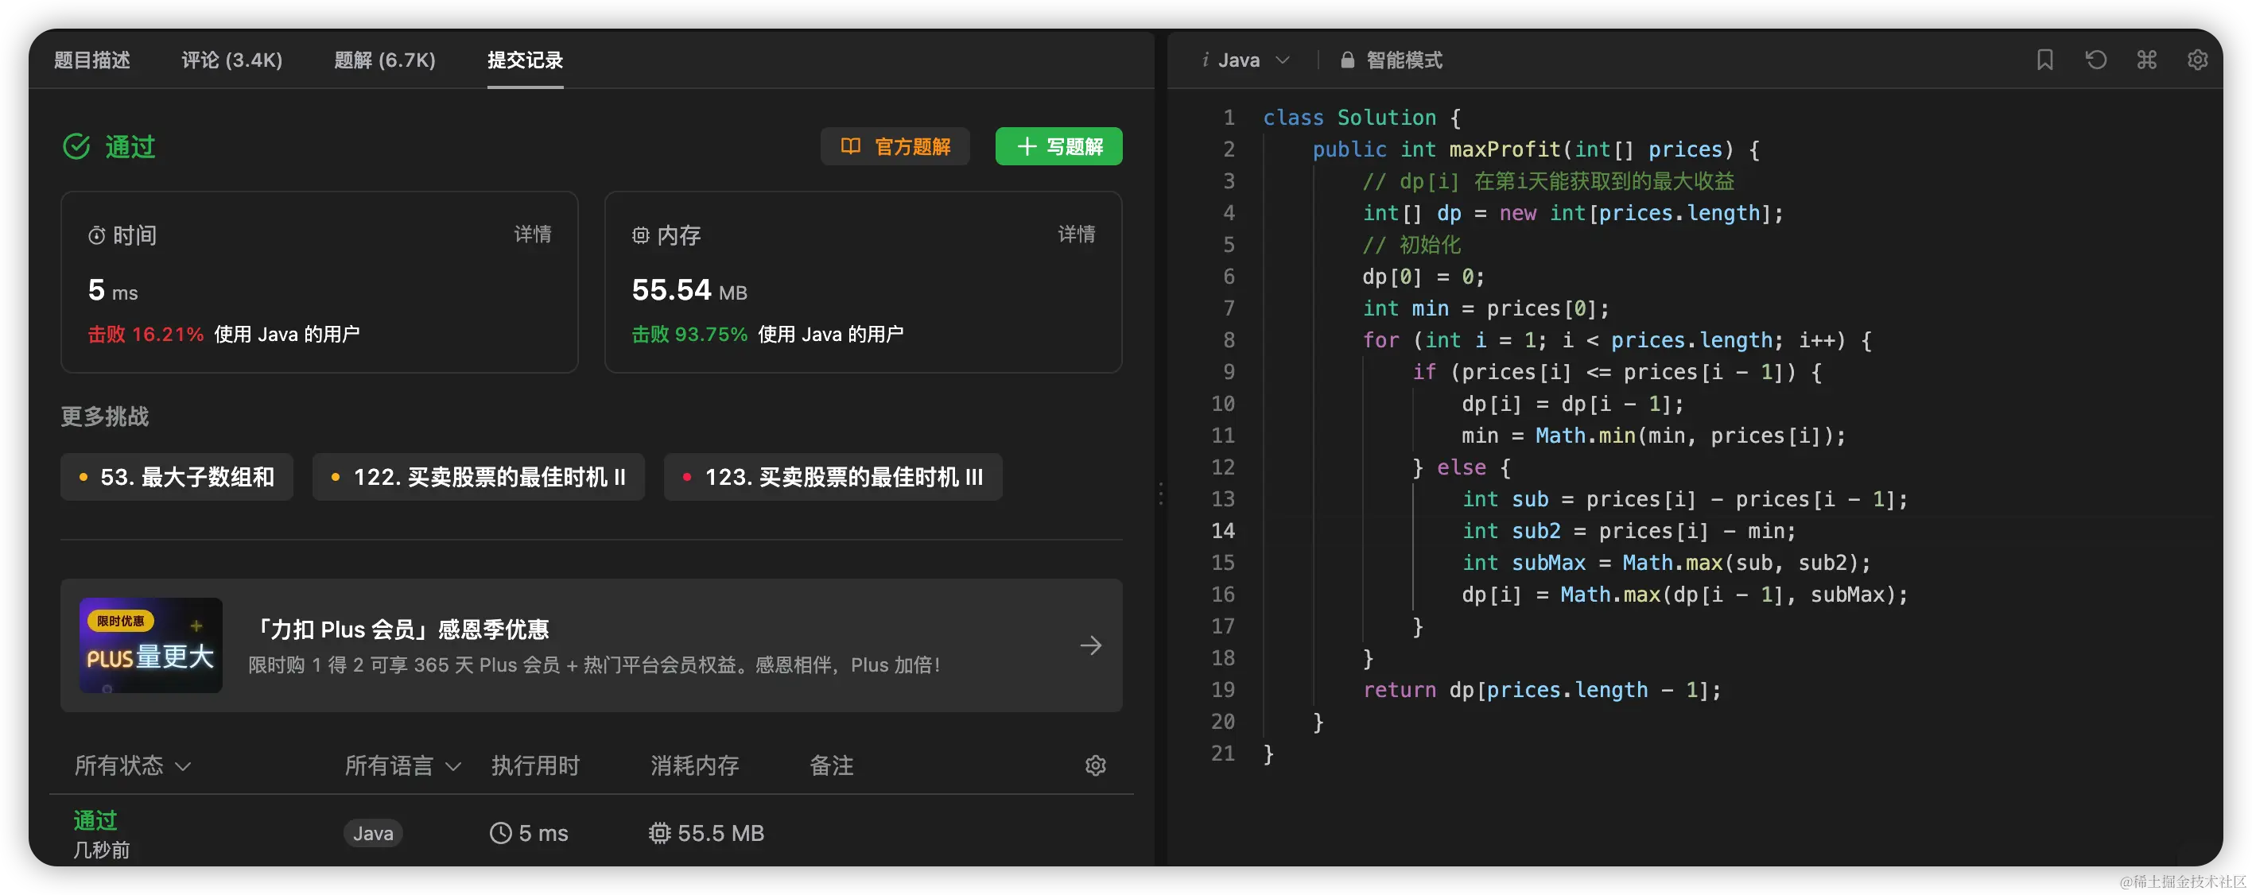Click the green passed checkmark icon
2252x895 pixels.
coord(77,146)
